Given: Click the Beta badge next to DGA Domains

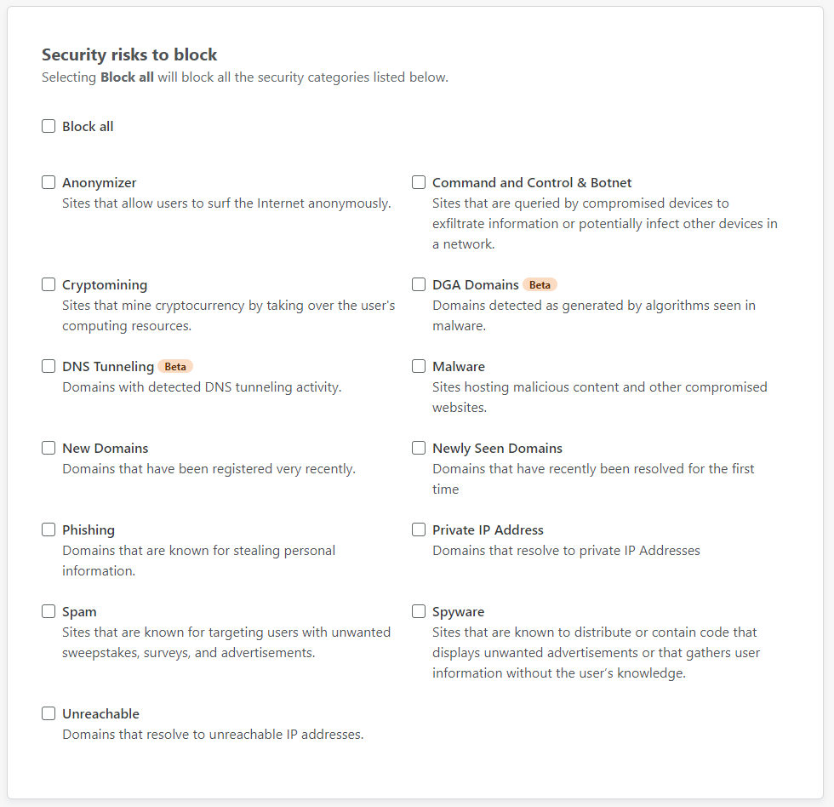Looking at the screenshot, I should 540,285.
